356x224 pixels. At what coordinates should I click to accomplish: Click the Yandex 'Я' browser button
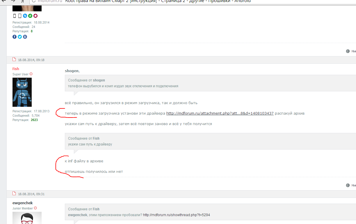[x=22, y=1]
